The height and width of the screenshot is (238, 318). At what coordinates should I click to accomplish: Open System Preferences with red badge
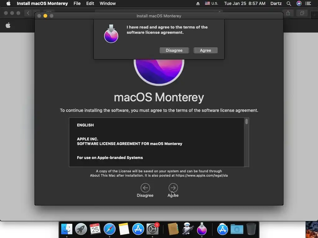pos(152,229)
